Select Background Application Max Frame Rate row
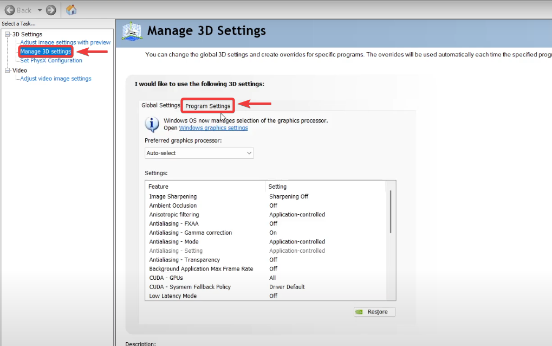Viewport: 552px width, 346px height. pos(266,269)
